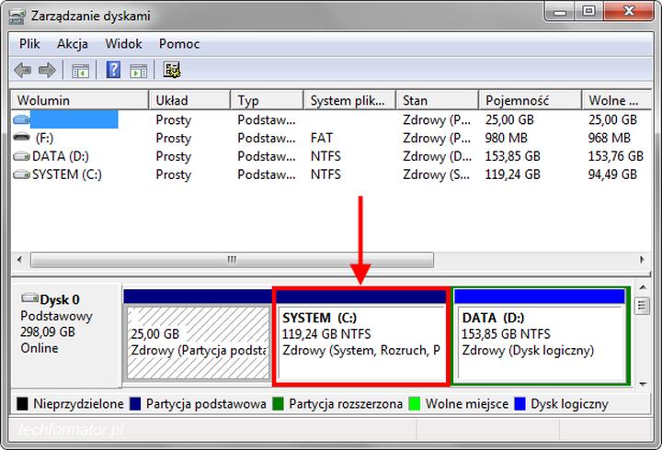Click the disk settings toolbar icon

[172, 70]
